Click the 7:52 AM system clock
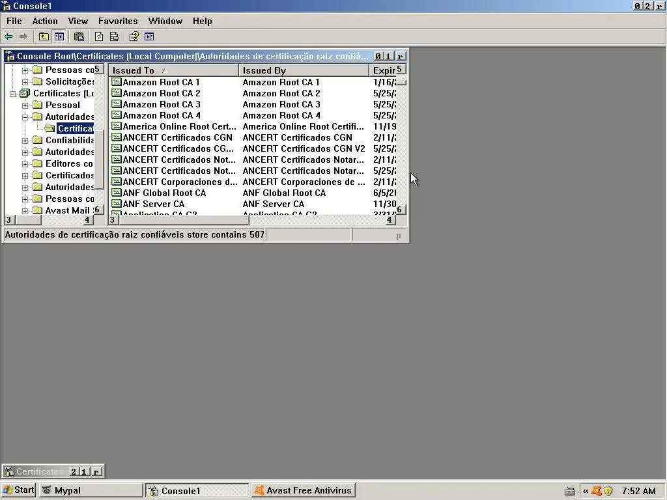667x500 pixels. click(638, 491)
